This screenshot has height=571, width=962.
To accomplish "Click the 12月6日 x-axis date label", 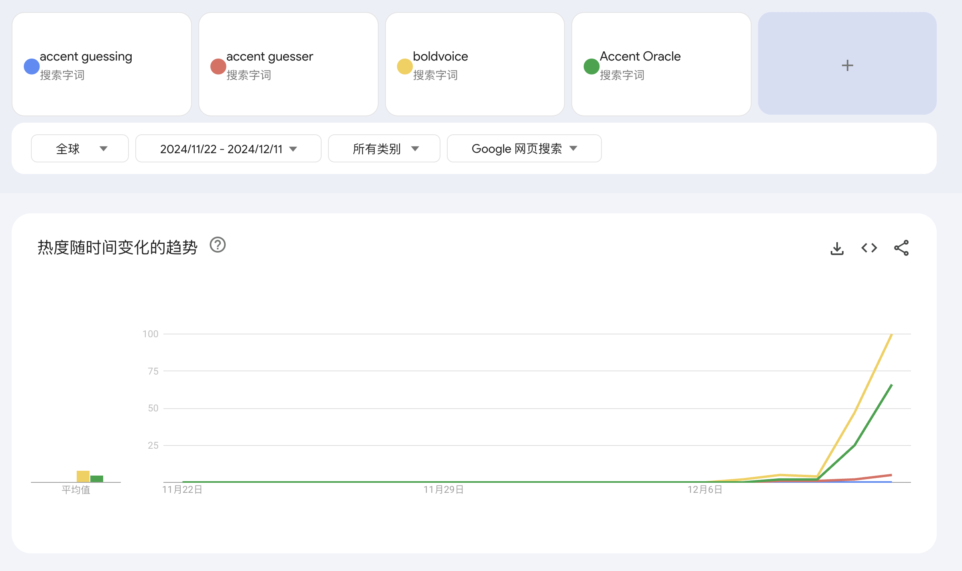I will (x=705, y=490).
